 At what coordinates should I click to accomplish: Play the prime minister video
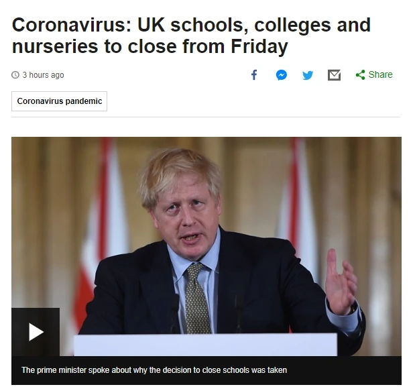point(36,332)
